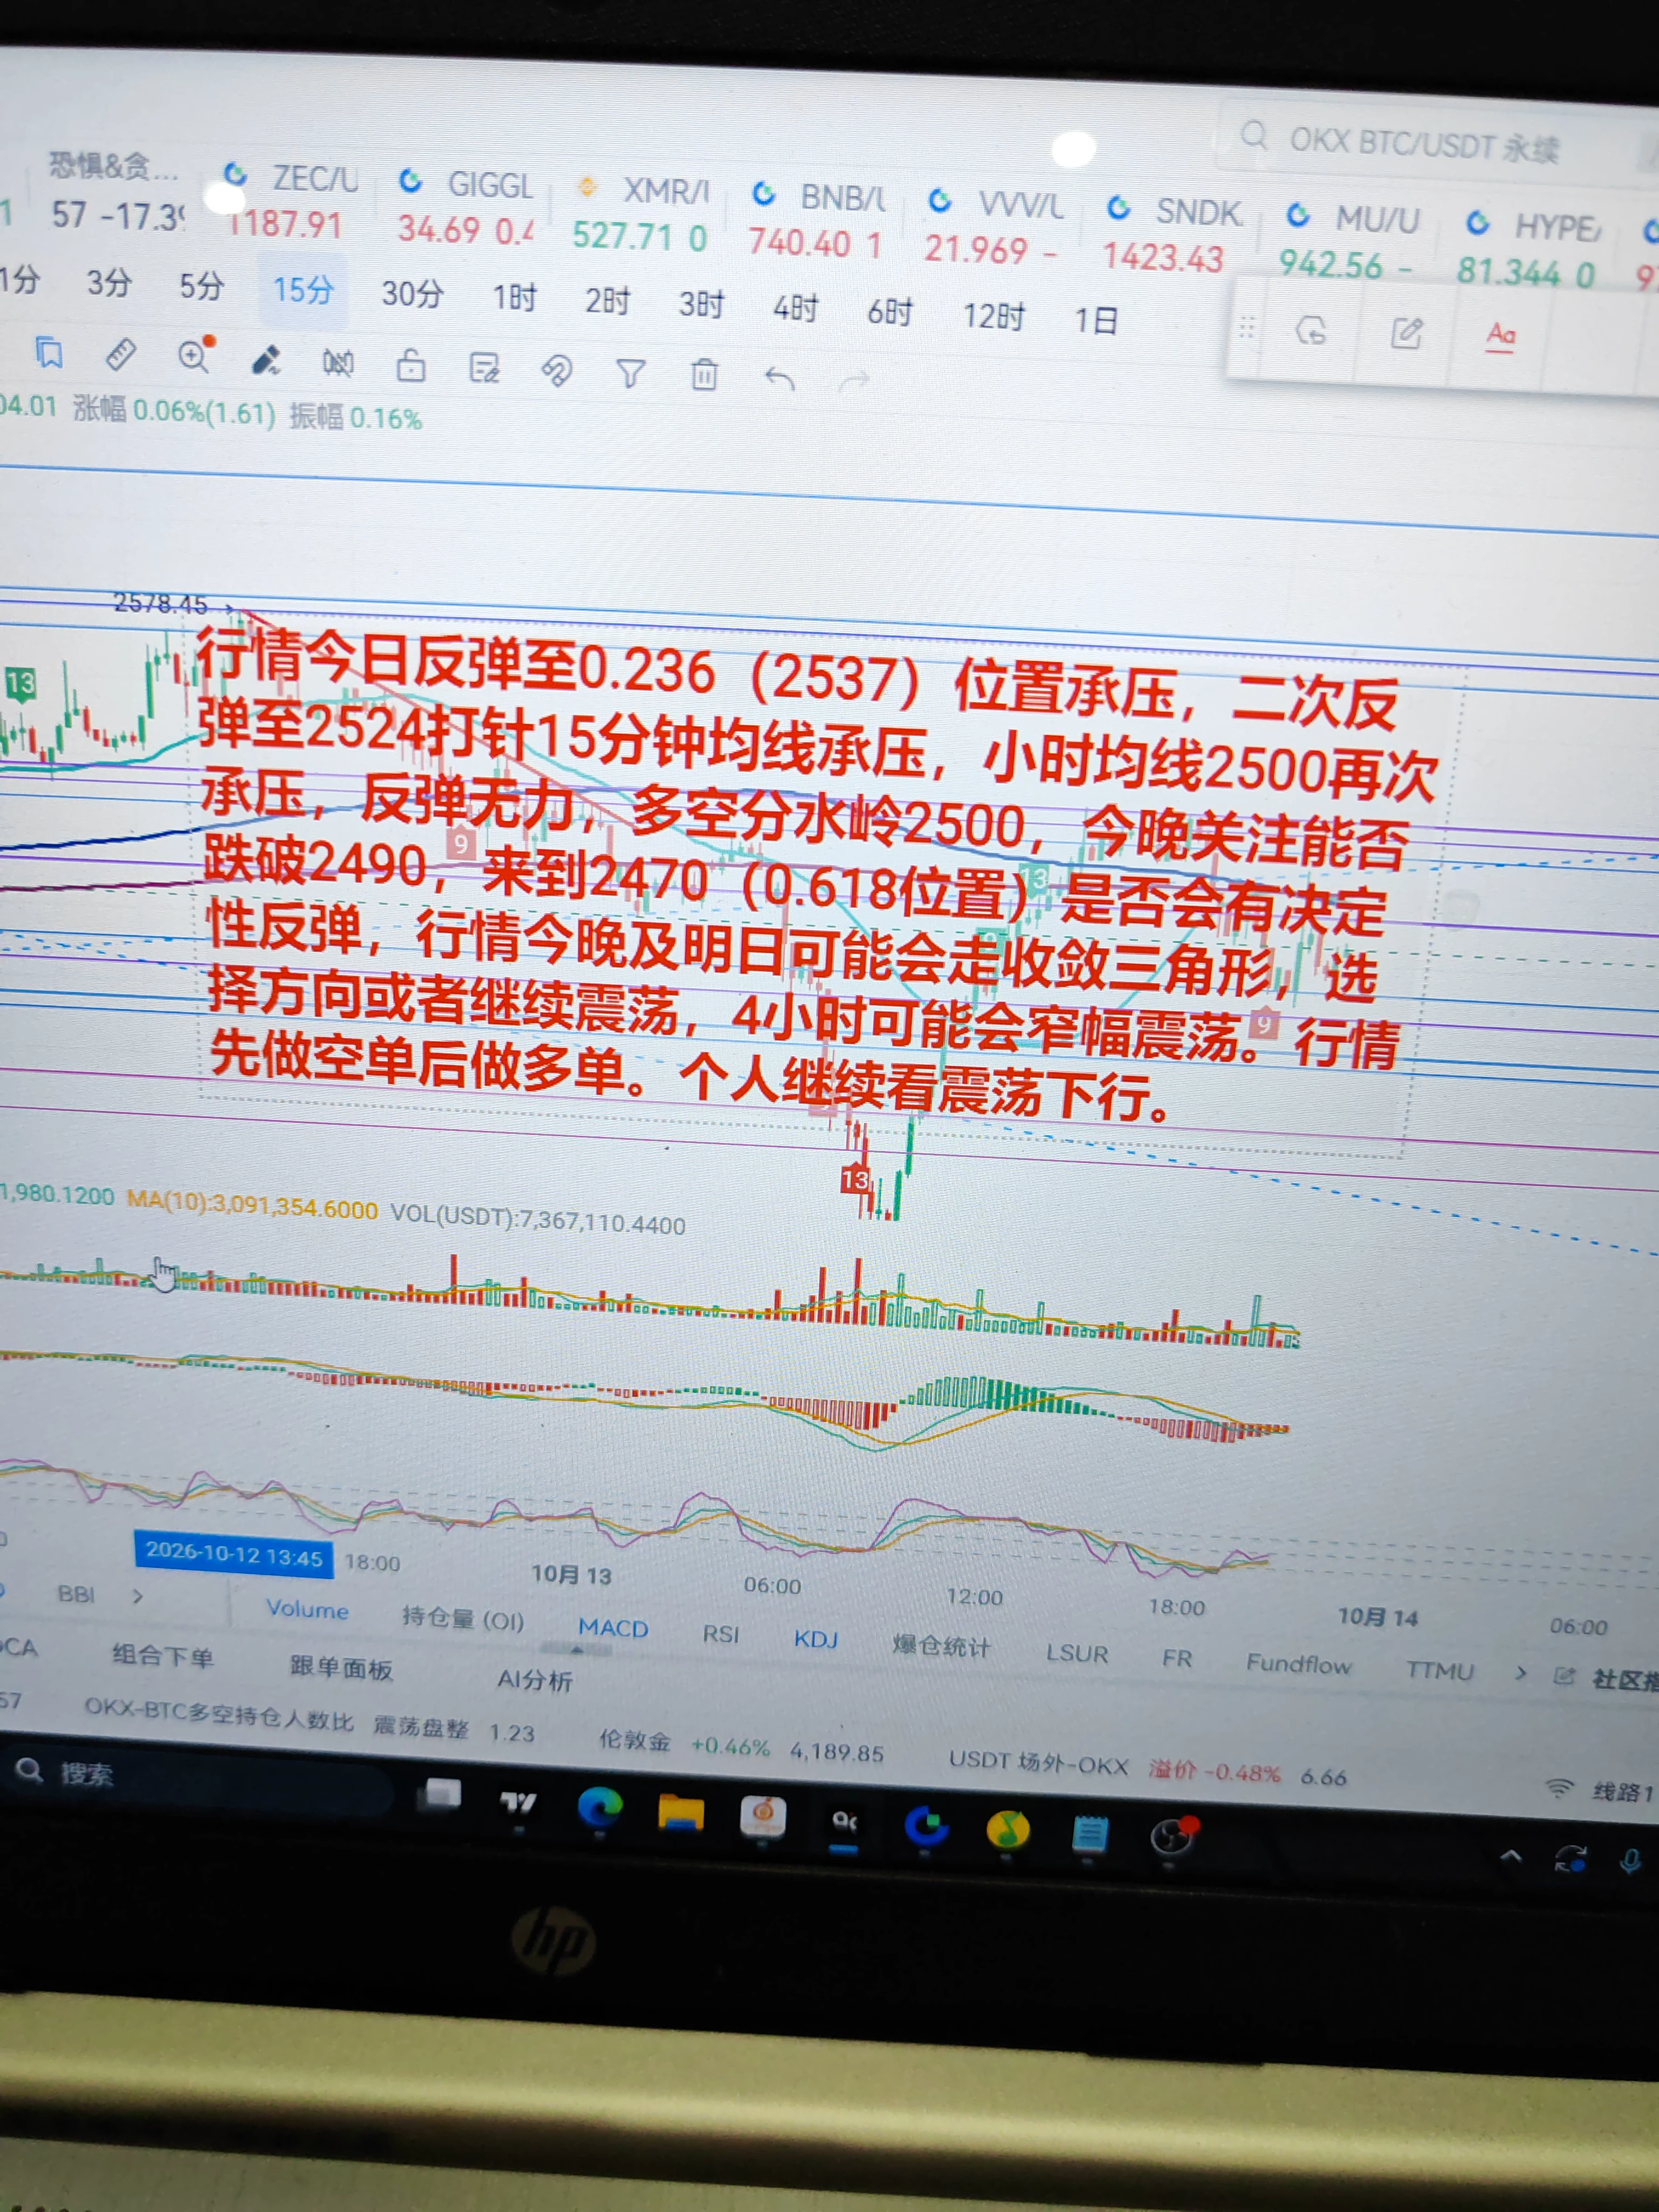Undo with the back arrow icon
Screen dimensions: 1659x2212
(779, 379)
